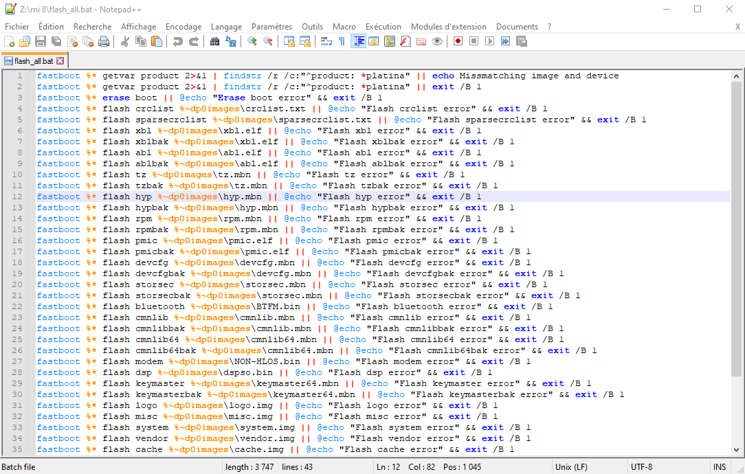Create a new document from toolbar
This screenshot has width=745, height=474.
tap(9, 41)
